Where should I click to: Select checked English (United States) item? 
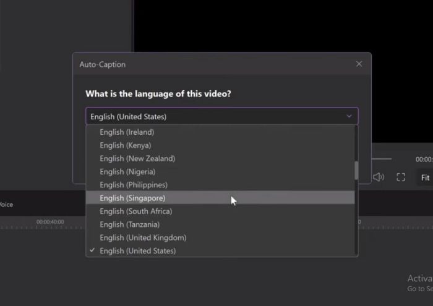pyautogui.click(x=137, y=251)
